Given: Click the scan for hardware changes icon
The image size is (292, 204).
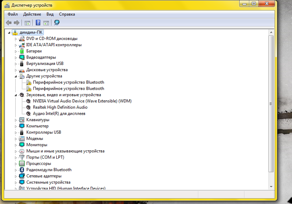Looking at the screenshot, I should point(57,23).
